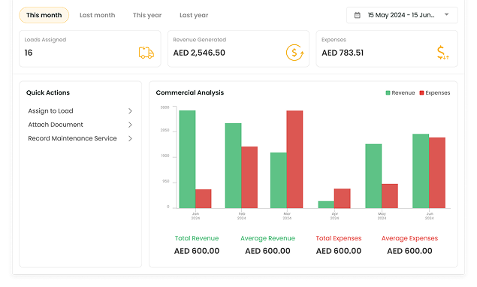Image resolution: width=477 pixels, height=287 pixels.
Task: Click the Apr 2024 red expenses bar
Action: (x=343, y=198)
